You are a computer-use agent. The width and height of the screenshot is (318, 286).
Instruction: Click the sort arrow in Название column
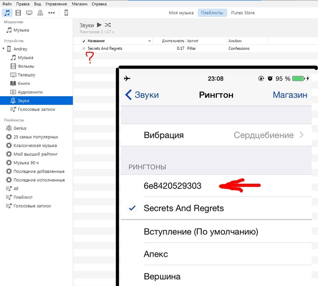coord(149,41)
